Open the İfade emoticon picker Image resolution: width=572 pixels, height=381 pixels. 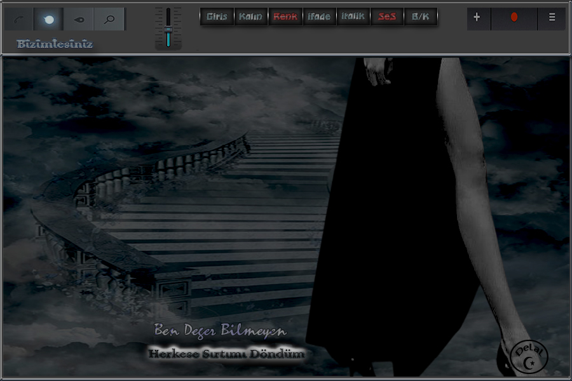(x=319, y=17)
